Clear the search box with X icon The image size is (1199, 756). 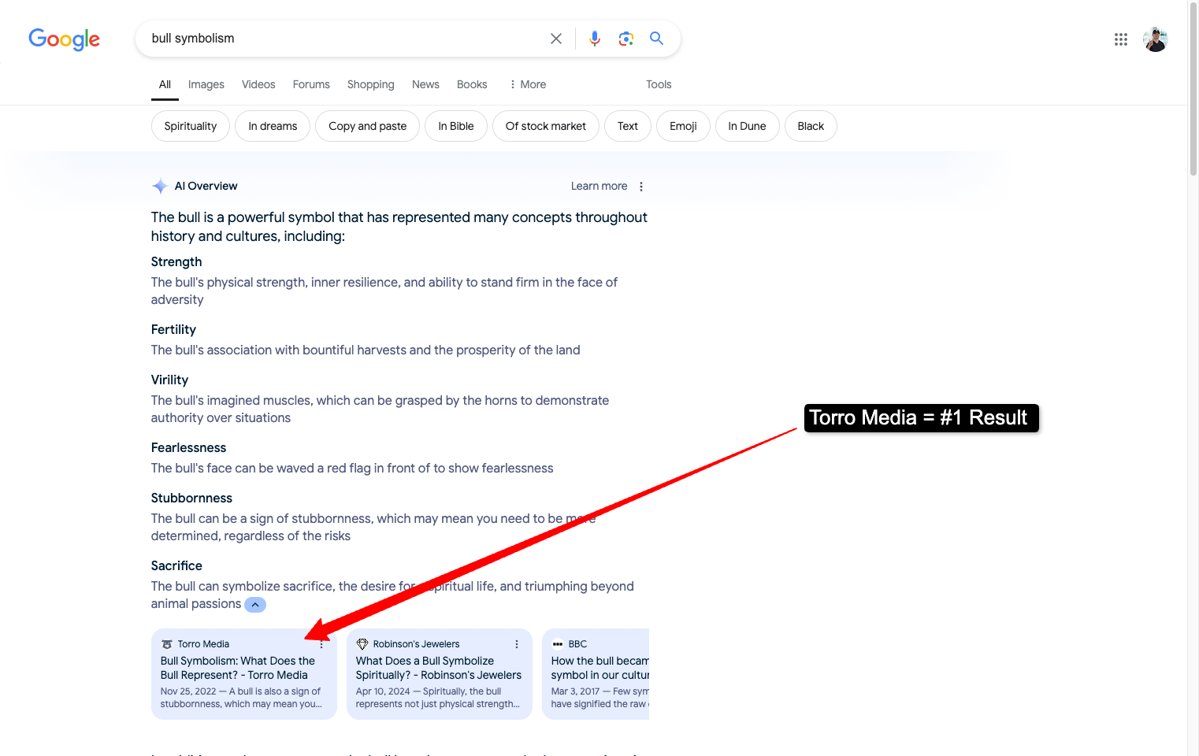coord(556,39)
